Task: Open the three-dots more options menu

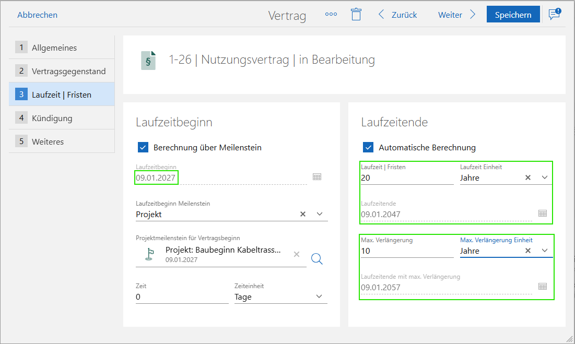Action: 331,14
